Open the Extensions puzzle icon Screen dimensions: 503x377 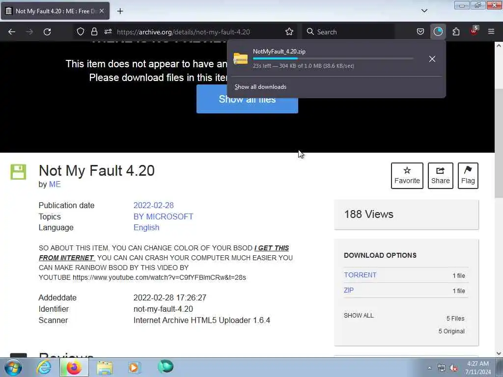(x=456, y=32)
